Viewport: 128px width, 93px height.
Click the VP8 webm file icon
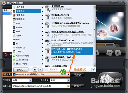[x=48, y=25]
